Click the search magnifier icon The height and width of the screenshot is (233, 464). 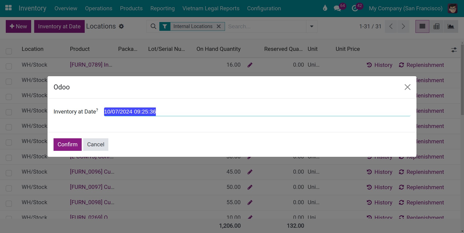pos(153,26)
